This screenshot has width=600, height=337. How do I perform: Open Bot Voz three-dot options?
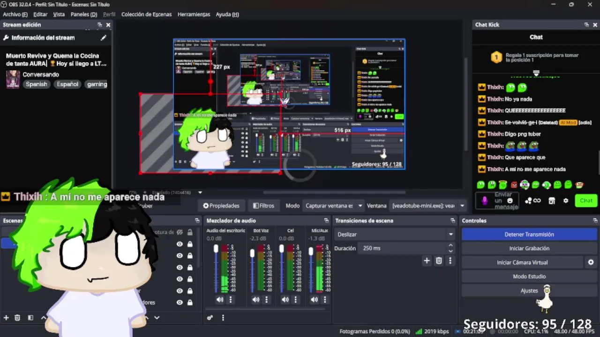click(267, 300)
